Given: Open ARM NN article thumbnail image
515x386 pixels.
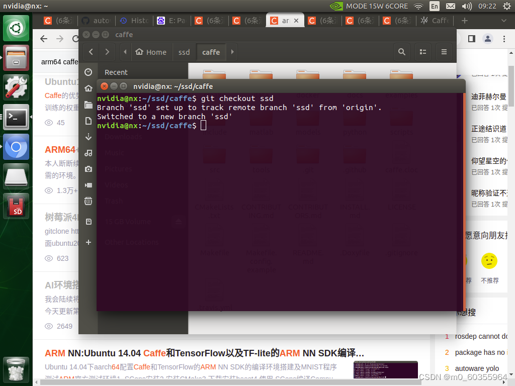Looking at the screenshot, I should coord(386,370).
